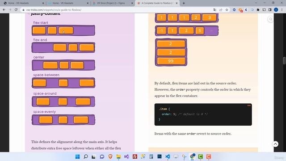Open the Chrome three-dot menu
Screen dimensions: 286x161
(x=282, y=10)
